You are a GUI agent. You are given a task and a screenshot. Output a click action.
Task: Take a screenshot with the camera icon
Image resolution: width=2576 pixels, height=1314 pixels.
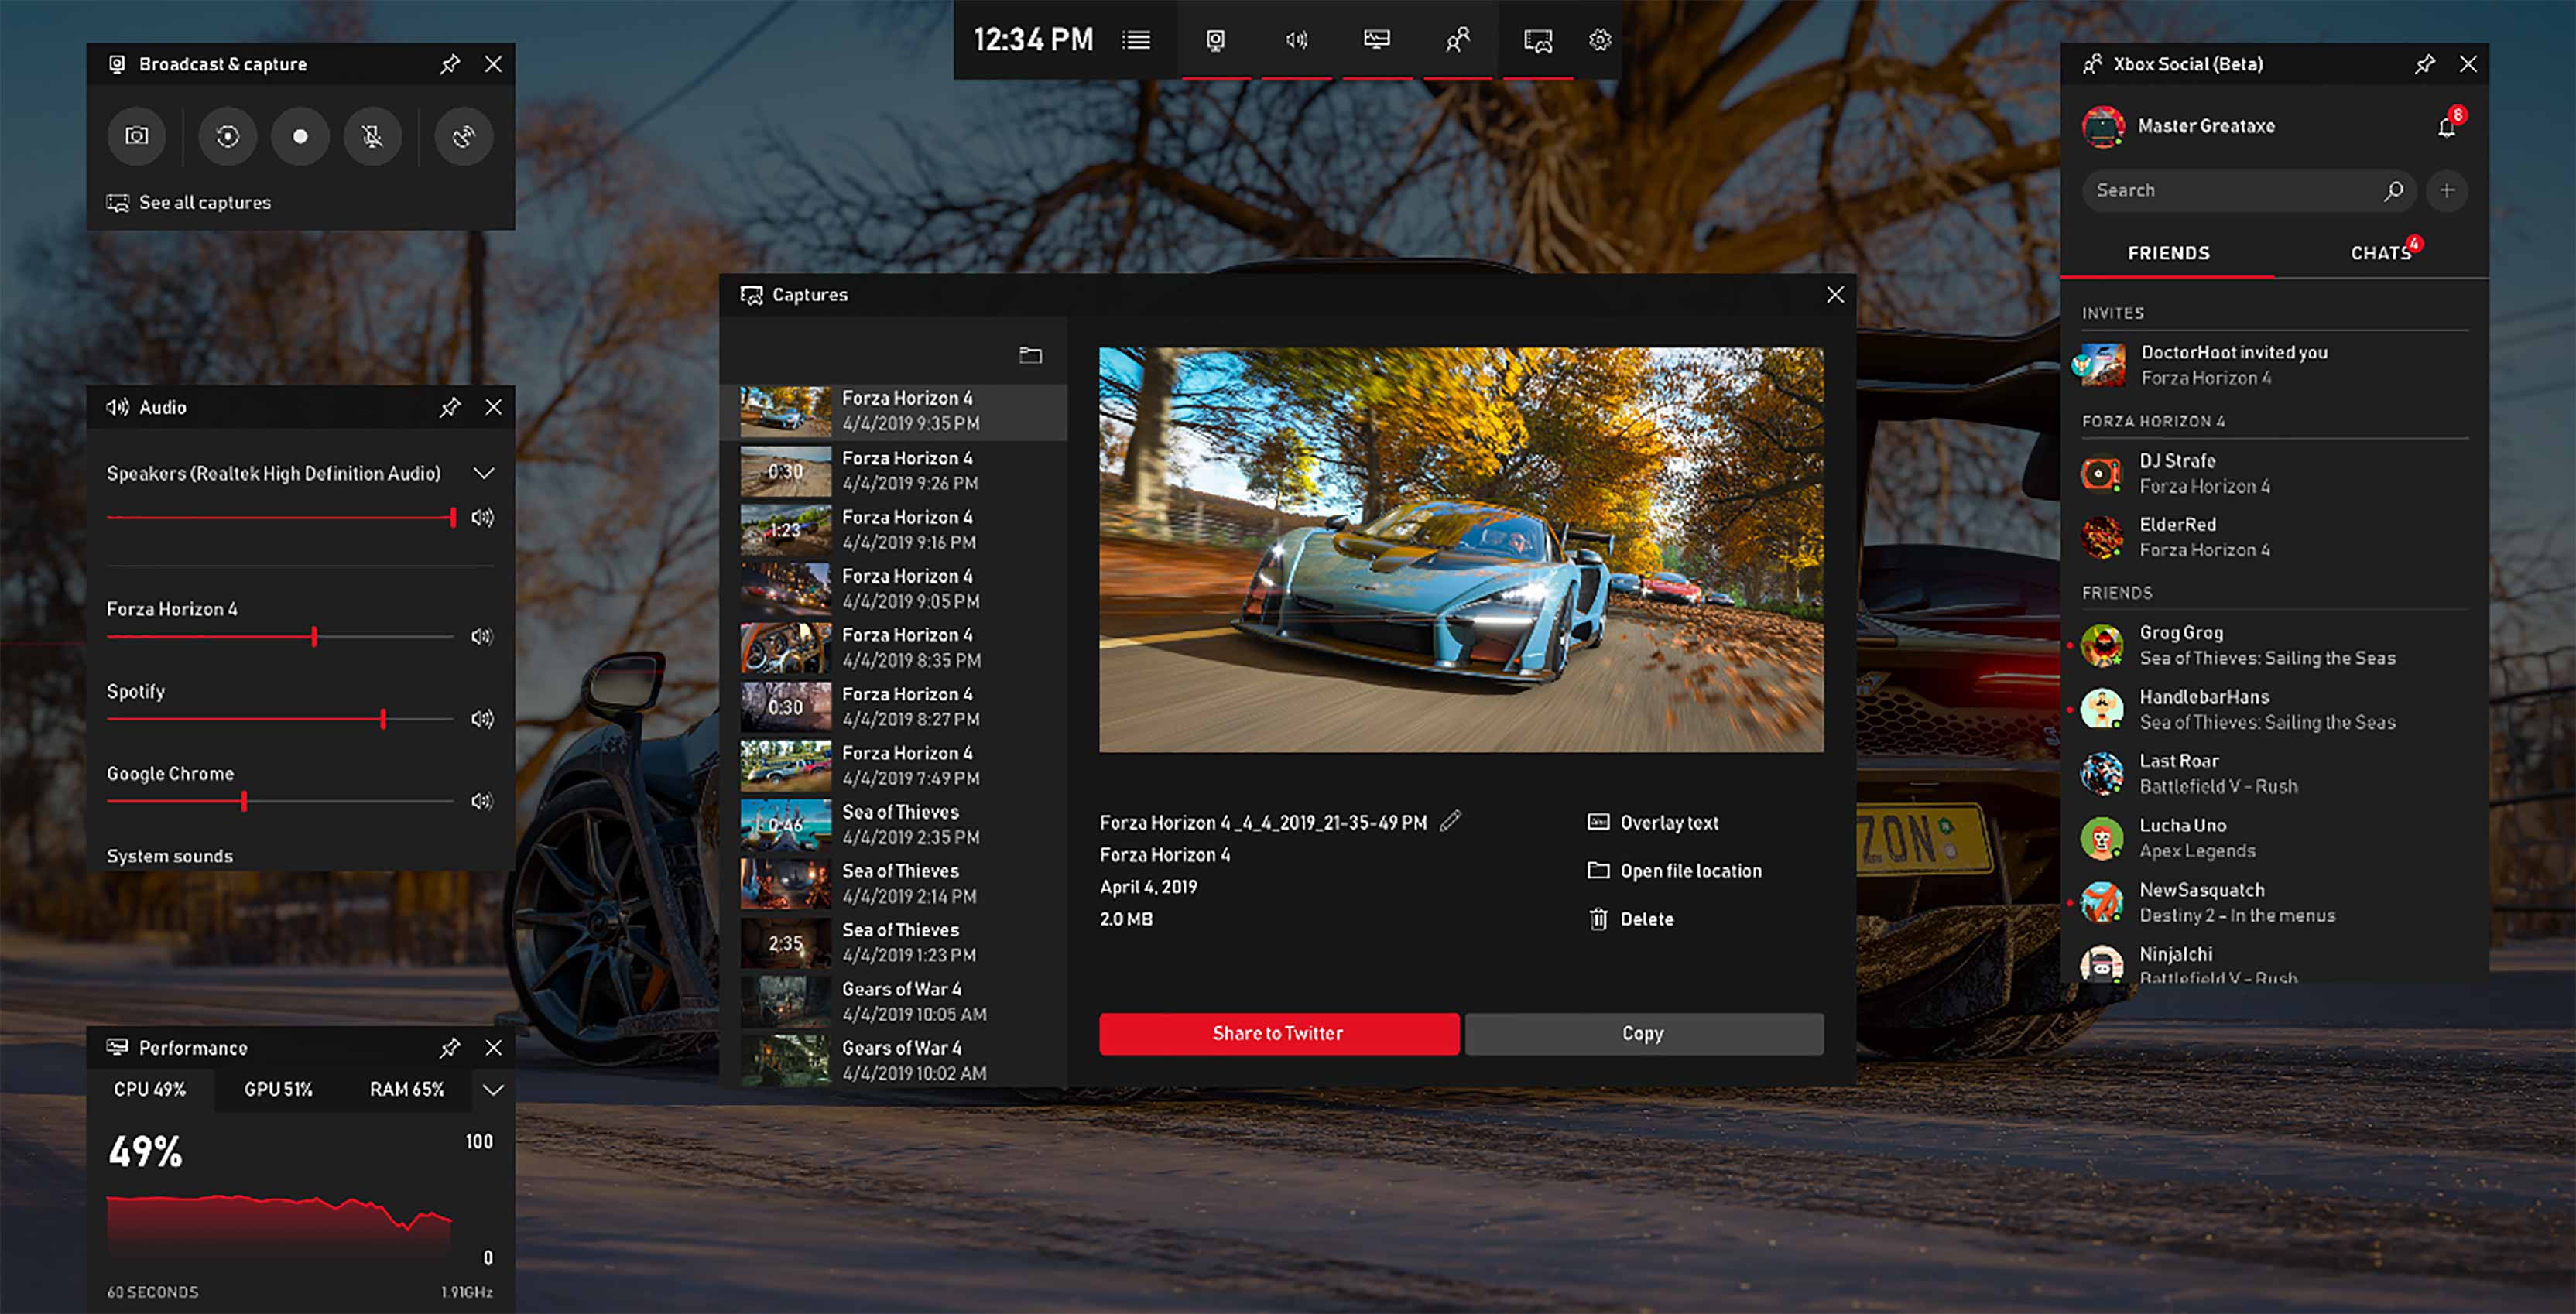(x=137, y=136)
